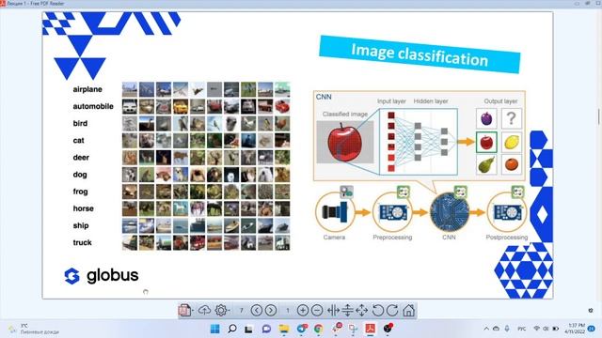Click the black circular taskbar app with red badge
This screenshot has width=602, height=338.
(388, 328)
